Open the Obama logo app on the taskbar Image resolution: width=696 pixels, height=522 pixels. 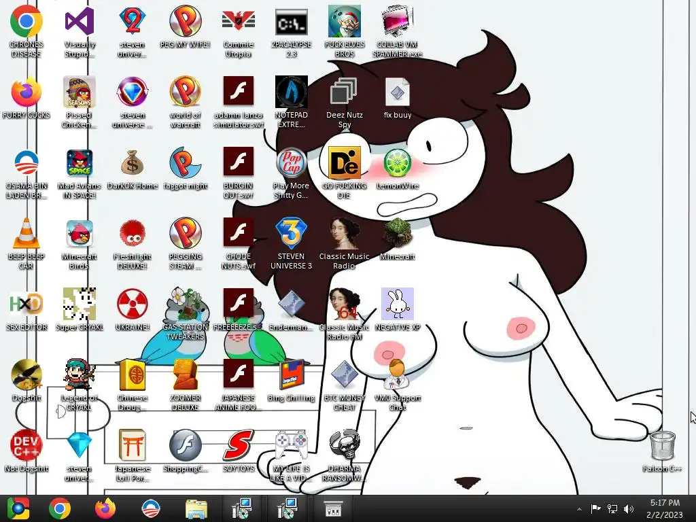(150, 508)
